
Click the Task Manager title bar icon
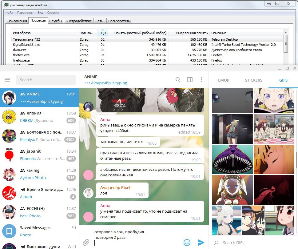6,5
